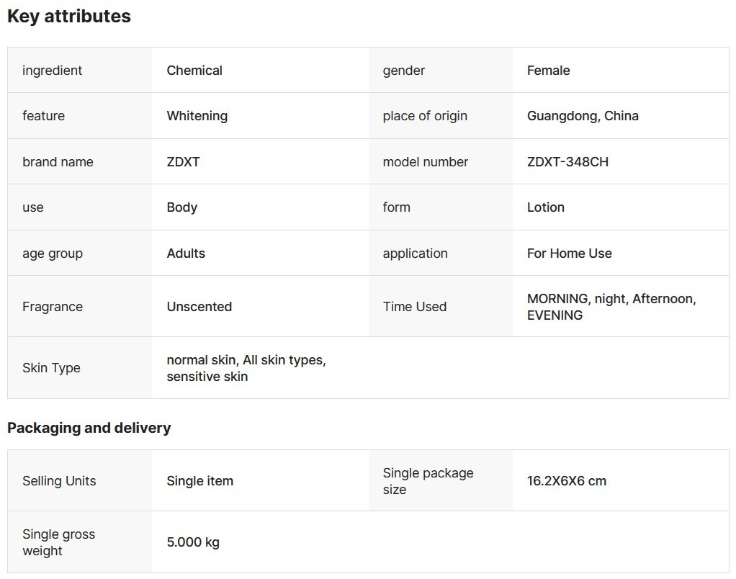
Task: Click the Skin Type values text
Action: tap(246, 368)
